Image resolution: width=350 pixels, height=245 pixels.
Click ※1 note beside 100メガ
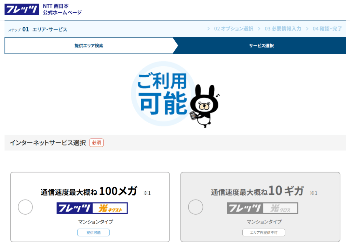coord(147,193)
